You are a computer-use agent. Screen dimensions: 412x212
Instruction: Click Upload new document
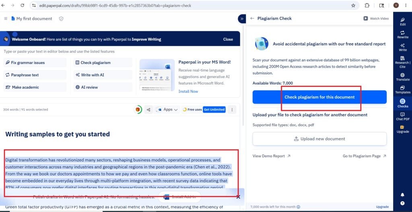[x=319, y=139]
